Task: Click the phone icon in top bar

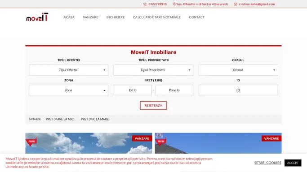Action: coord(145,4)
